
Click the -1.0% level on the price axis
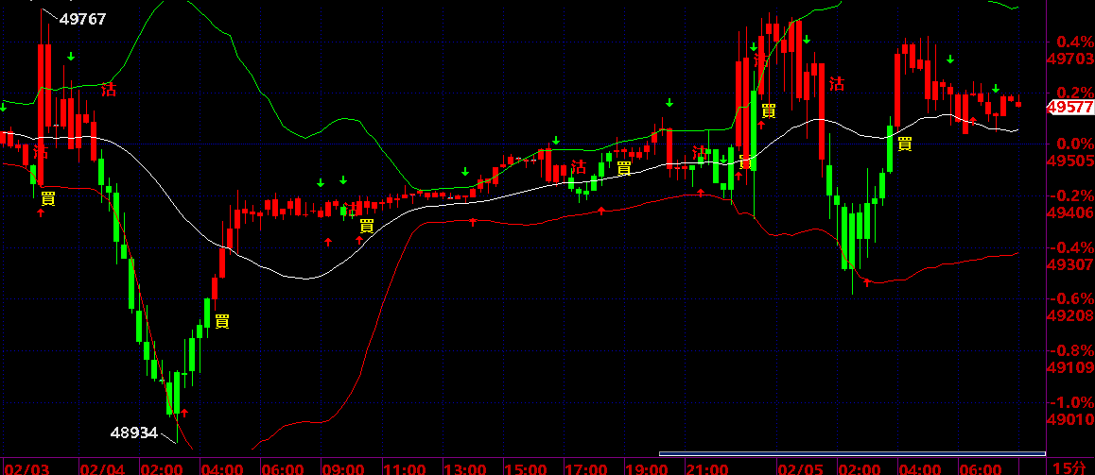click(1072, 403)
